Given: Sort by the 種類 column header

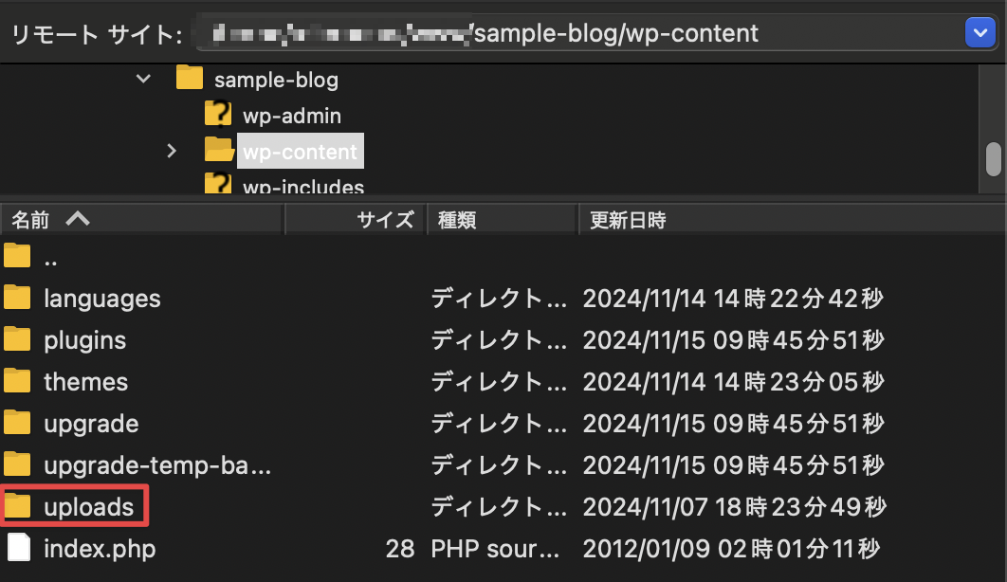Looking at the screenshot, I should coord(457,220).
